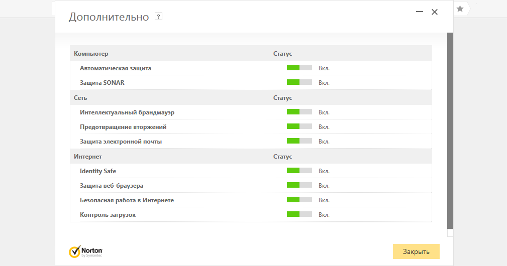Toggle Защита электронной почты switch
Viewport: 507px width, 266px height.
click(x=299, y=141)
